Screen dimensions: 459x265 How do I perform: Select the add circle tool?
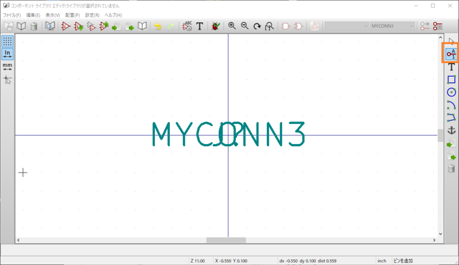(452, 92)
